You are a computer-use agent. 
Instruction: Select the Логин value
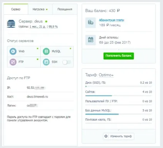(32, 106)
